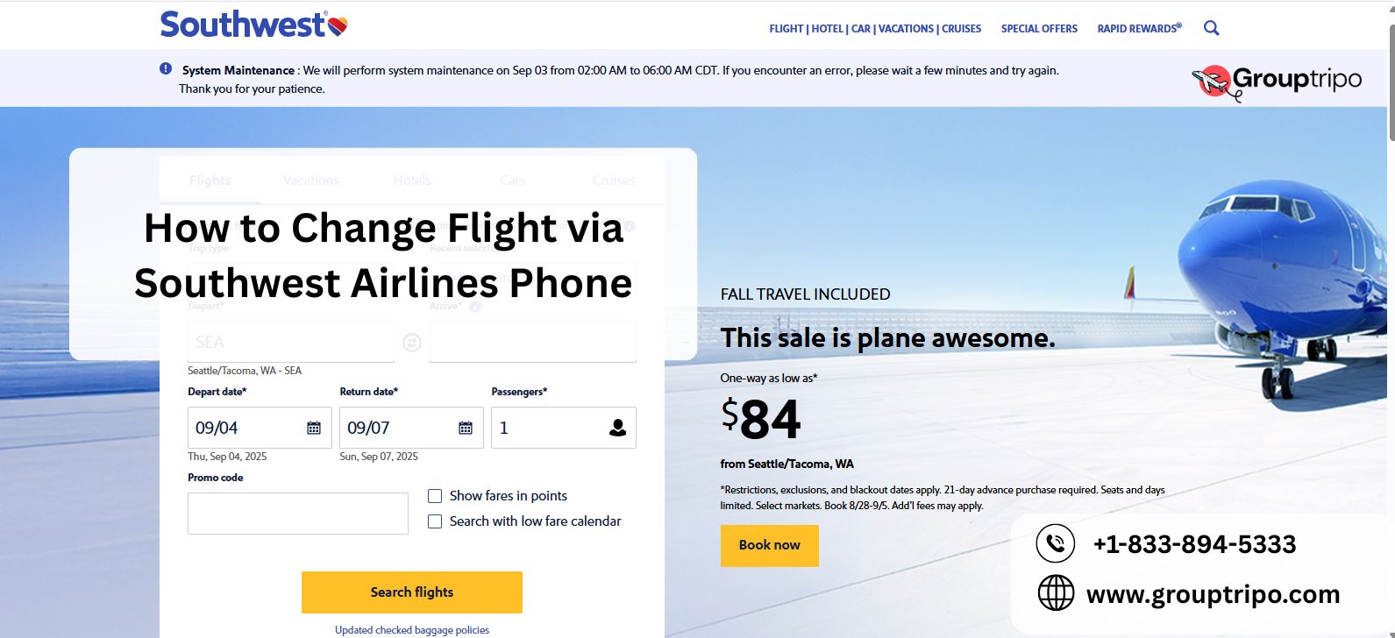Switch to the Cruises tab
Screen dimensions: 1395x638
click(612, 180)
